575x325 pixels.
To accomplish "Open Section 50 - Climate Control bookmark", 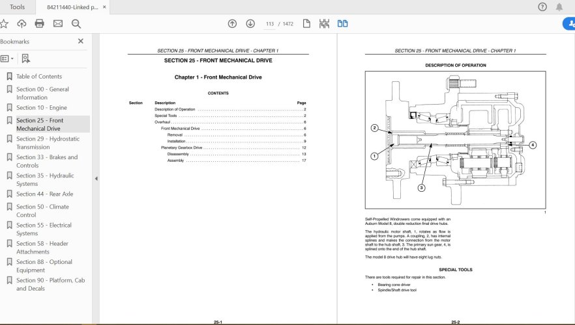I will [42, 211].
